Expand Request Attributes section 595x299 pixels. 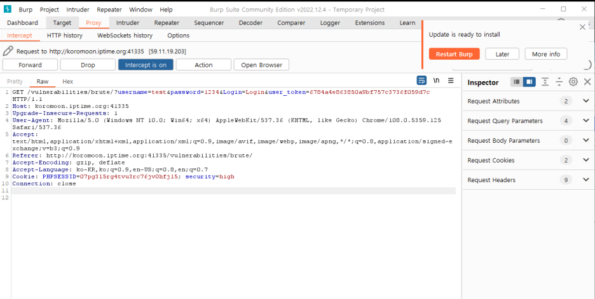(x=586, y=101)
